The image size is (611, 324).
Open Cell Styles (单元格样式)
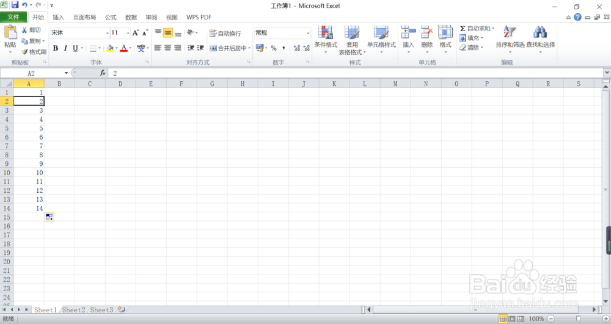(381, 39)
